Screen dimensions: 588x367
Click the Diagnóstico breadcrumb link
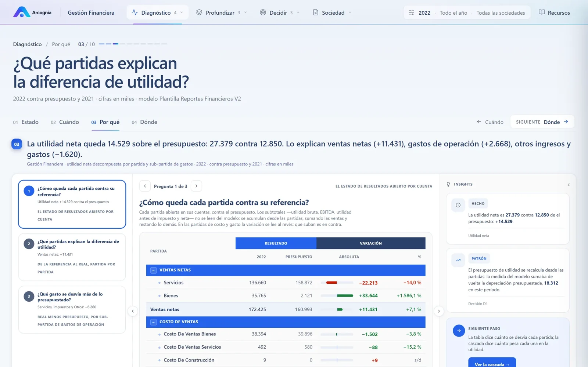click(x=28, y=44)
